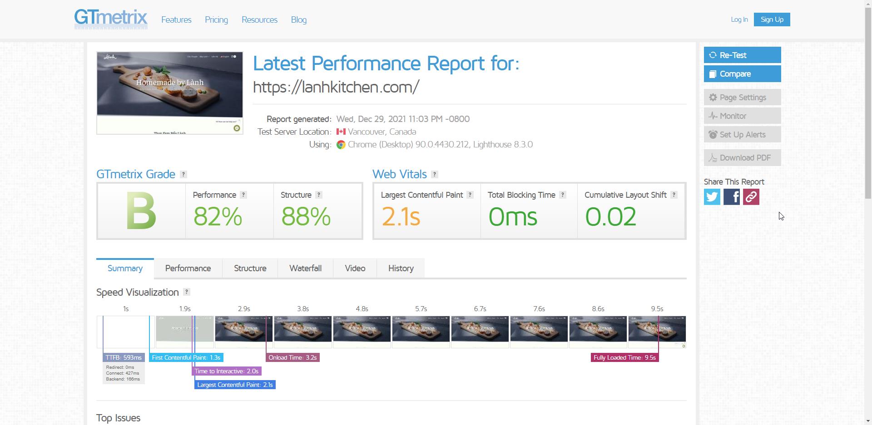Click Speed Visualization help icon
The width and height of the screenshot is (872, 425).
click(x=187, y=292)
